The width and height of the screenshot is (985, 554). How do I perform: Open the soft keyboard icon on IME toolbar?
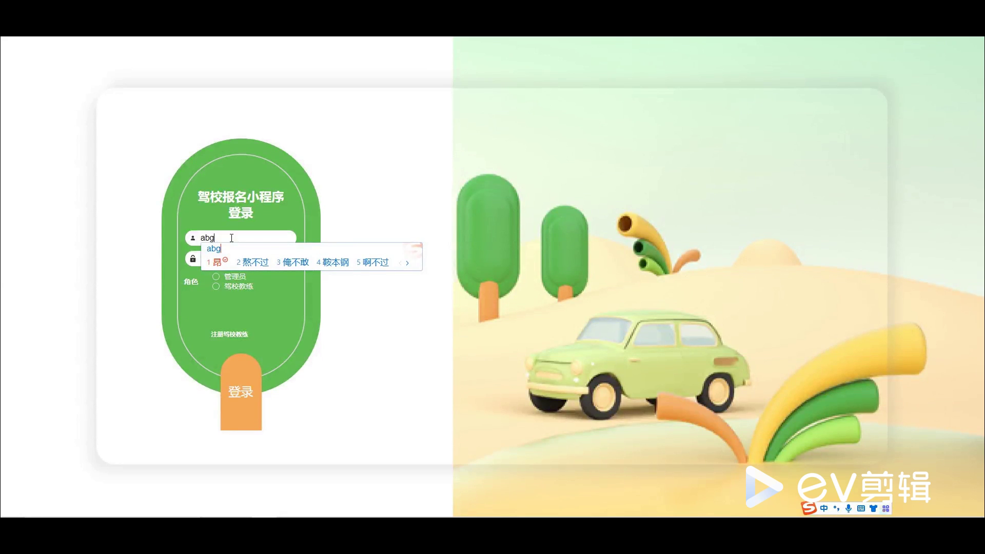point(861,508)
